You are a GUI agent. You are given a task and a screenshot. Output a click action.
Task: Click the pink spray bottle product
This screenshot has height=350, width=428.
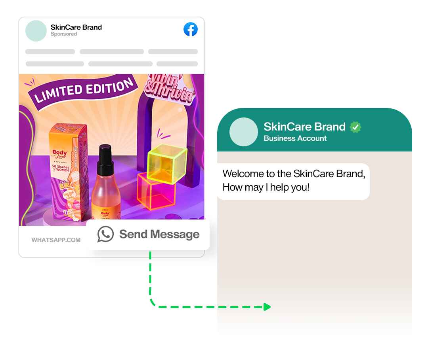pos(106,182)
